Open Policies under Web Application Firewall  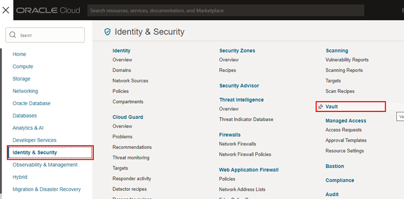(x=227, y=179)
